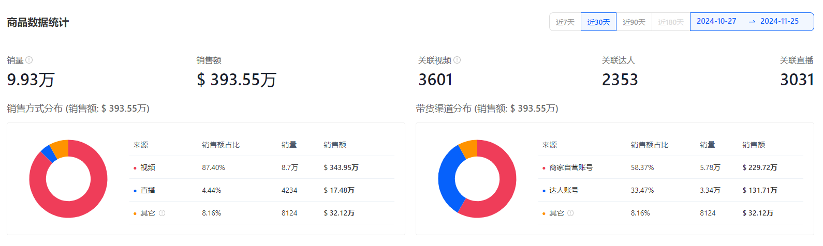
Task: Open the start date picker showing 2024-10-27
Action: click(716, 21)
